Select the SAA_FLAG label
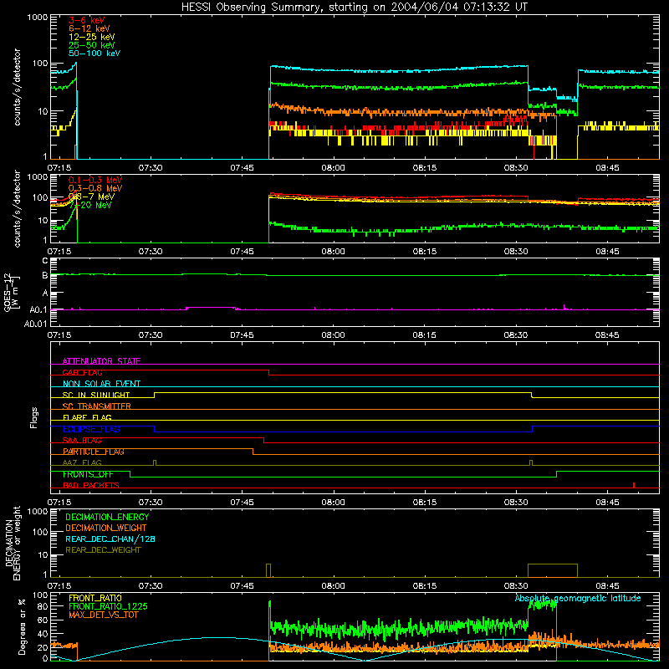The width and height of the screenshot is (669, 669). 82,440
